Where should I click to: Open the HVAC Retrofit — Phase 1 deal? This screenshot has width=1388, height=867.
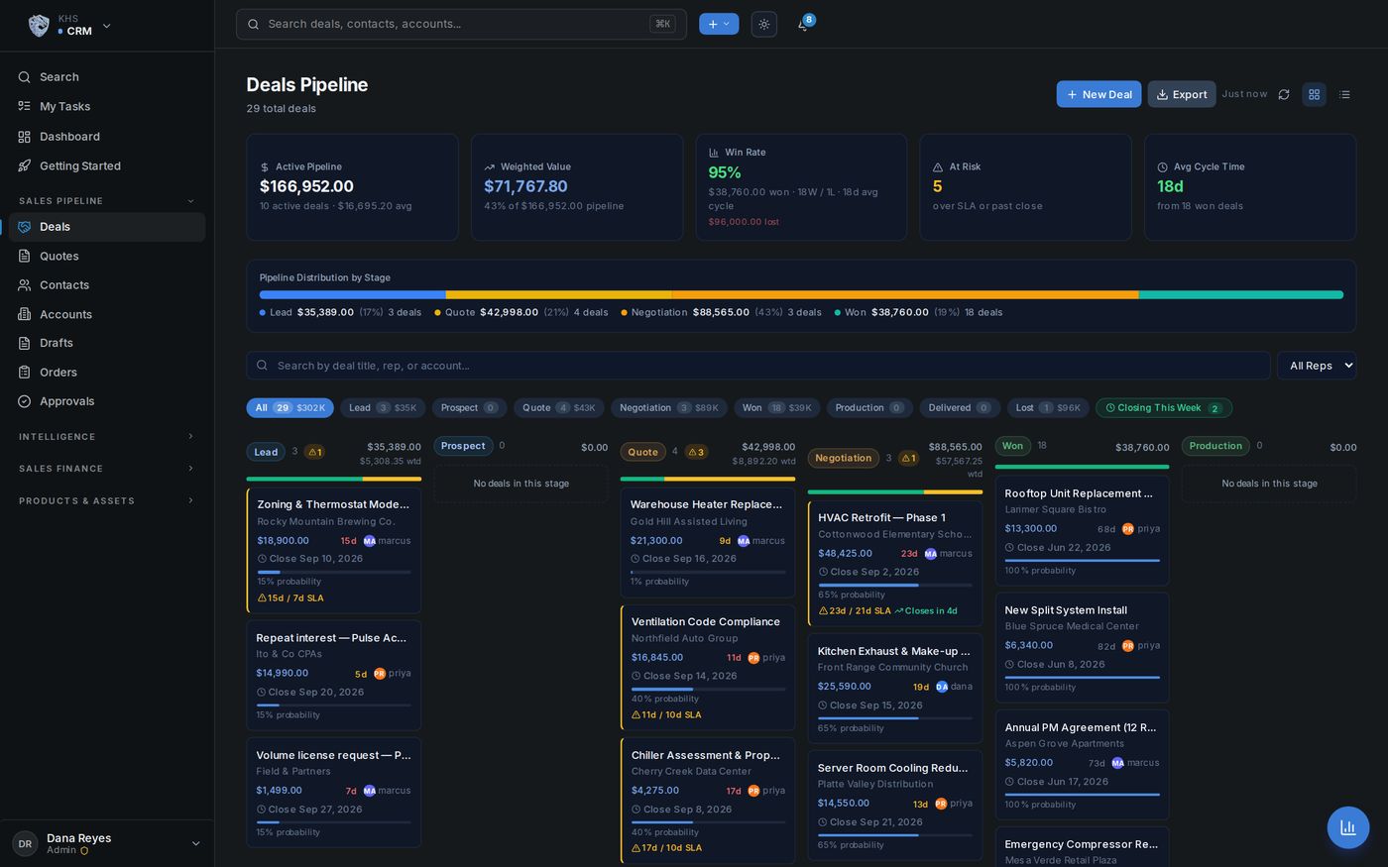895,563
